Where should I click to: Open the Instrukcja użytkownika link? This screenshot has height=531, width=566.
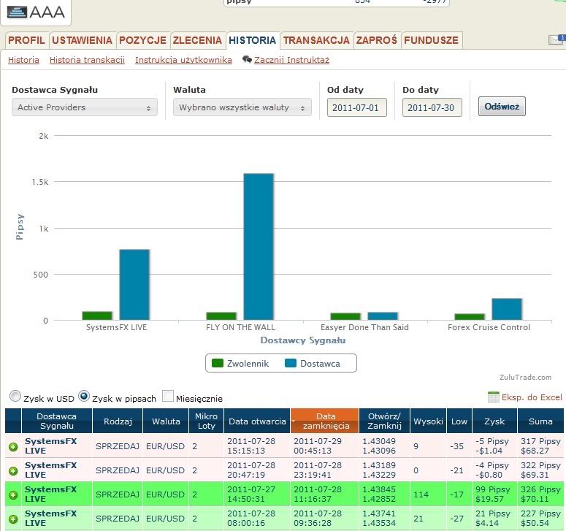coord(183,60)
